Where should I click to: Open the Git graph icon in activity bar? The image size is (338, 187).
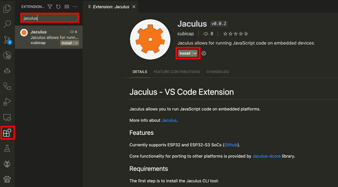point(7,56)
